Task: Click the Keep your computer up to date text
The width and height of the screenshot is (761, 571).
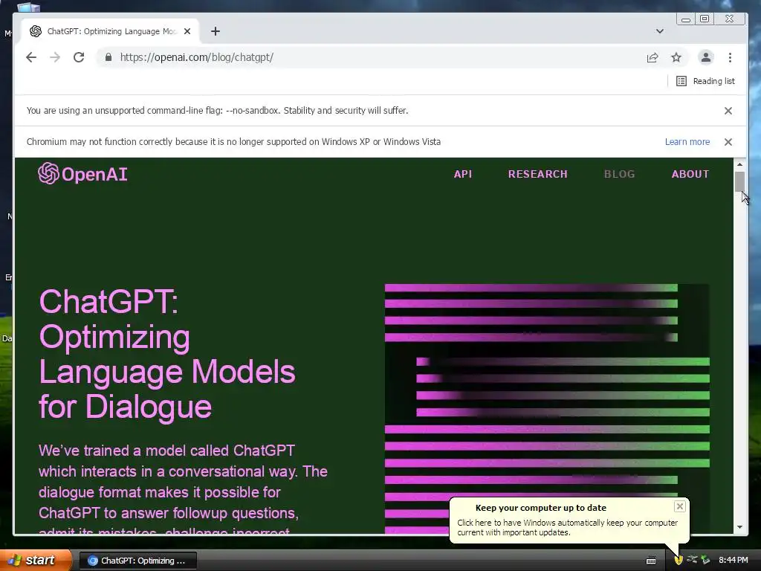Action: pyautogui.click(x=541, y=508)
